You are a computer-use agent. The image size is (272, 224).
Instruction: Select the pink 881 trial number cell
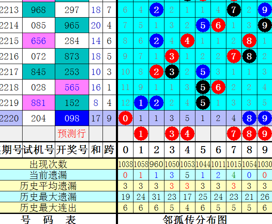coord(38,103)
